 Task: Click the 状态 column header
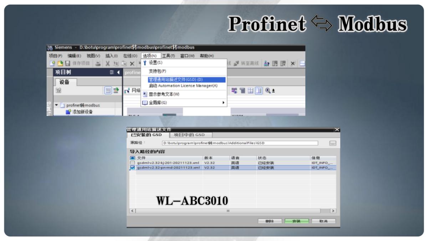pyautogui.click(x=283, y=158)
